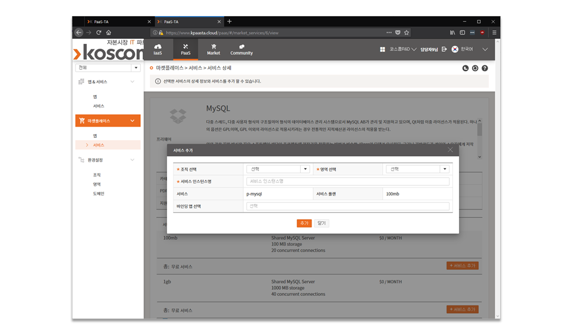572x335 pixels.
Task: Click +서비스 추가 for 1gb plan
Action: 462,309
